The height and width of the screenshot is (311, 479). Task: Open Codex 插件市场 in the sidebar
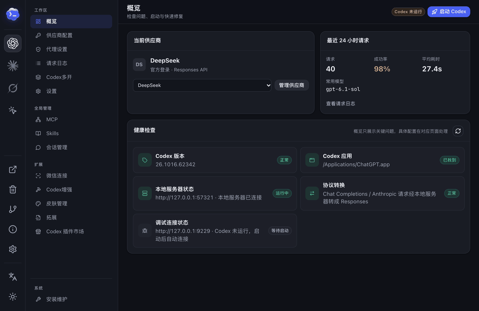(71, 231)
